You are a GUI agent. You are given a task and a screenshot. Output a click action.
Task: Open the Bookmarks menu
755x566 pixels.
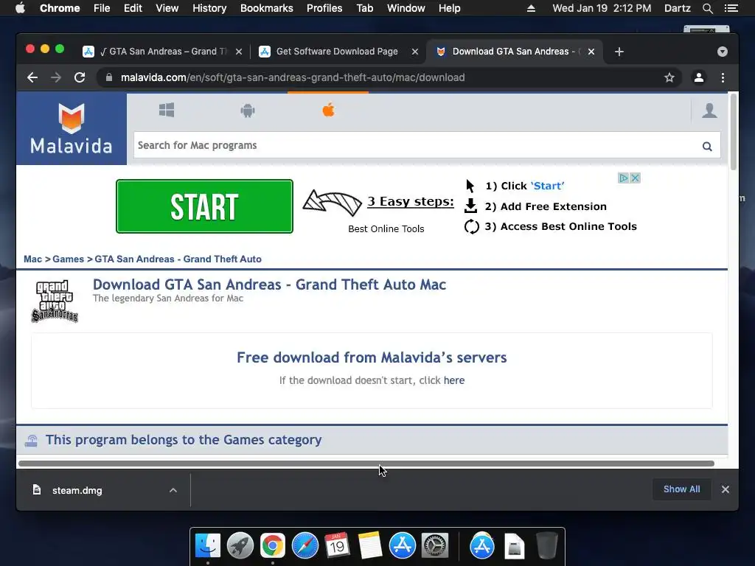[266, 8]
